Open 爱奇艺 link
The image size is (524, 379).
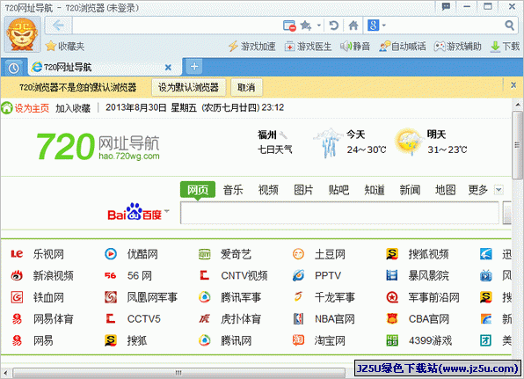pos(236,254)
